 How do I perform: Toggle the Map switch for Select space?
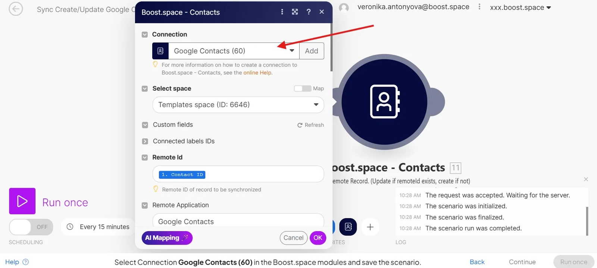click(303, 88)
